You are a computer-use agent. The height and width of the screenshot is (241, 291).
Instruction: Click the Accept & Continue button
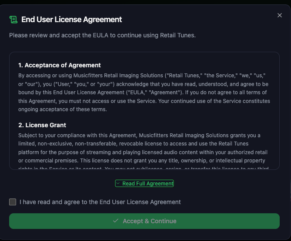pos(144,221)
